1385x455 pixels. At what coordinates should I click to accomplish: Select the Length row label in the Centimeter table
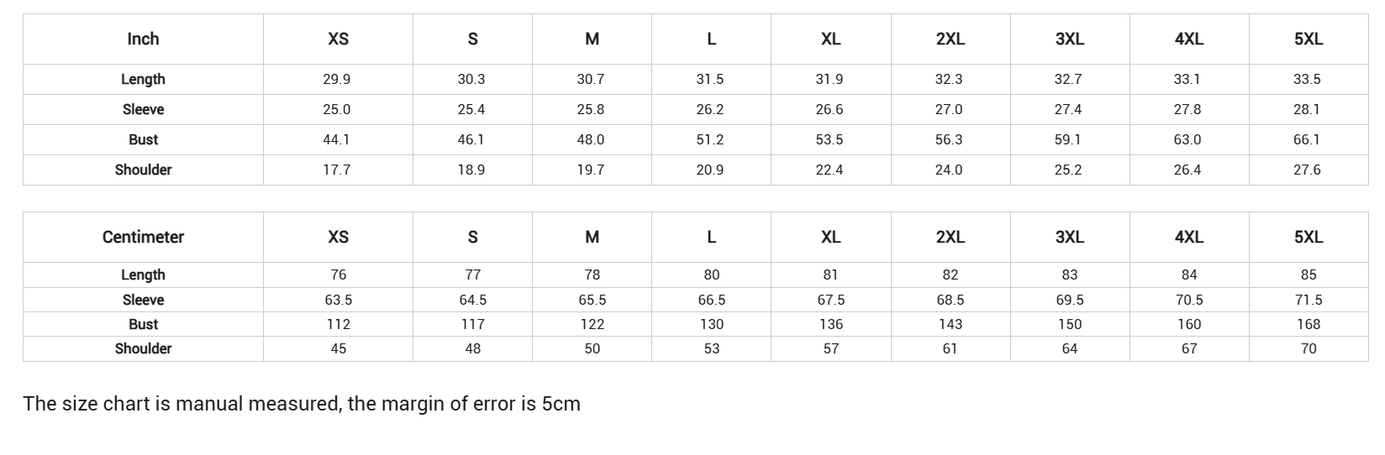pos(143,275)
